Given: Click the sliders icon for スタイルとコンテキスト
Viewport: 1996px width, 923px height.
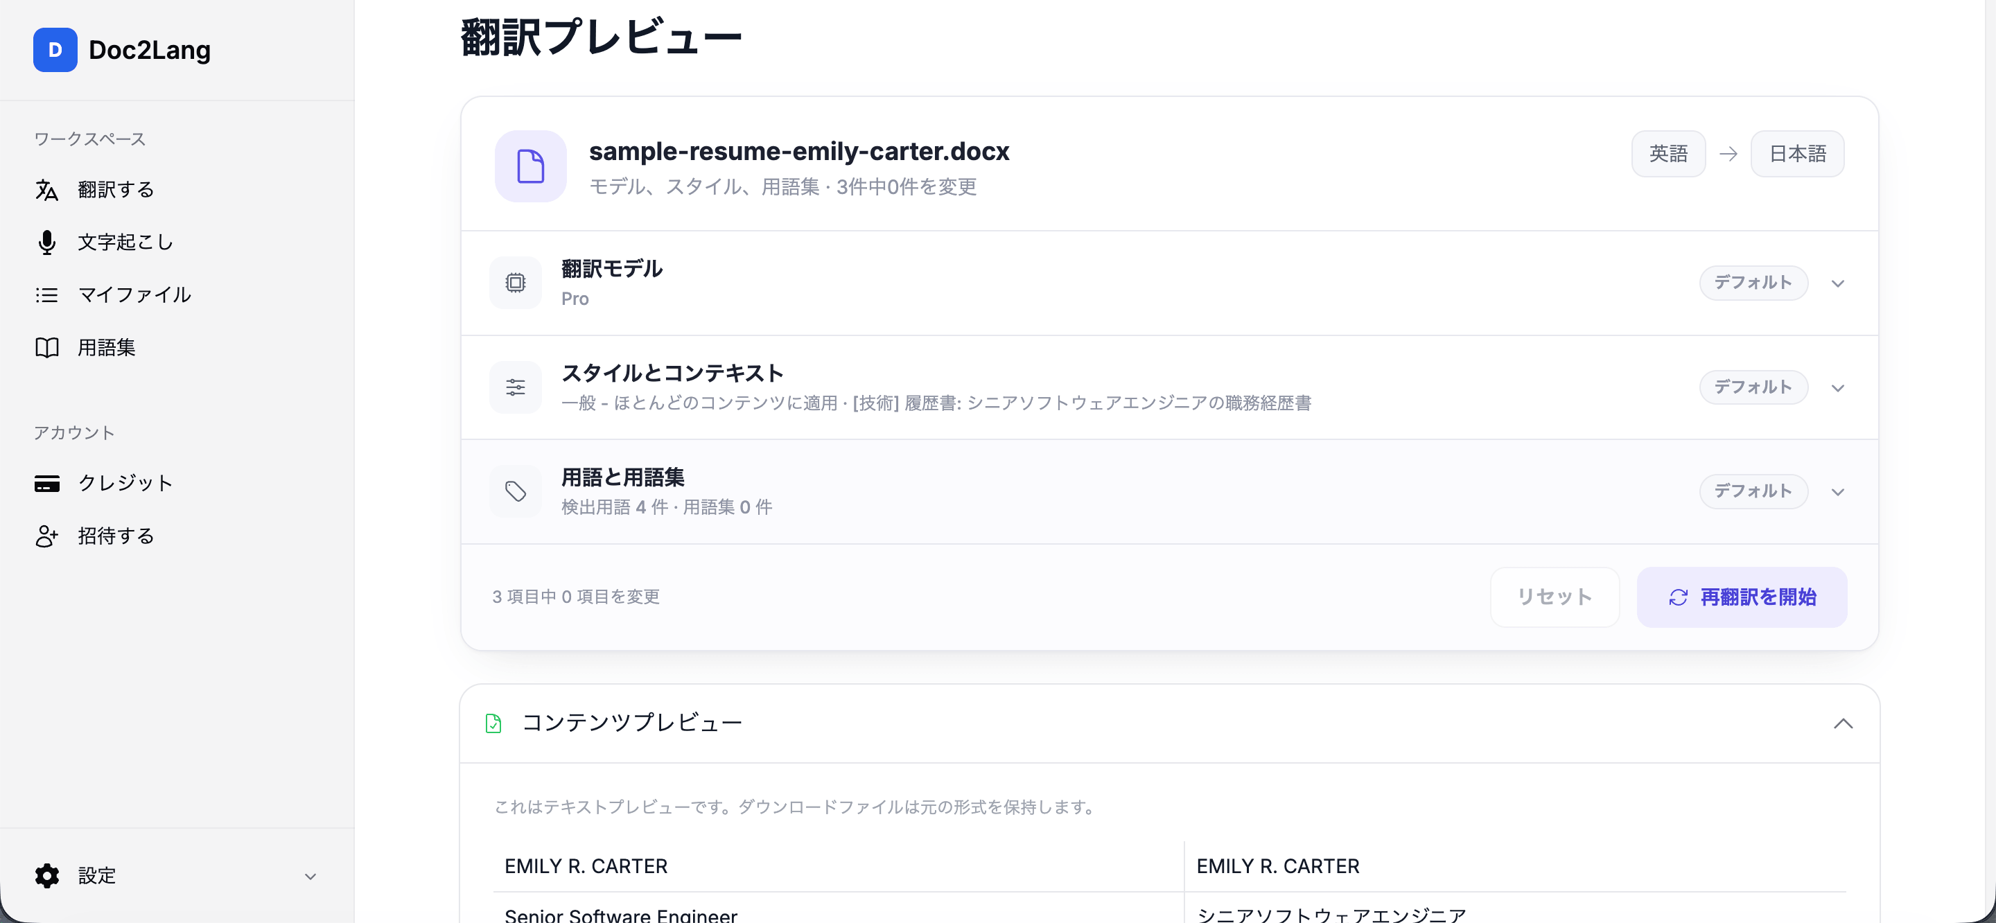Looking at the screenshot, I should (x=515, y=387).
